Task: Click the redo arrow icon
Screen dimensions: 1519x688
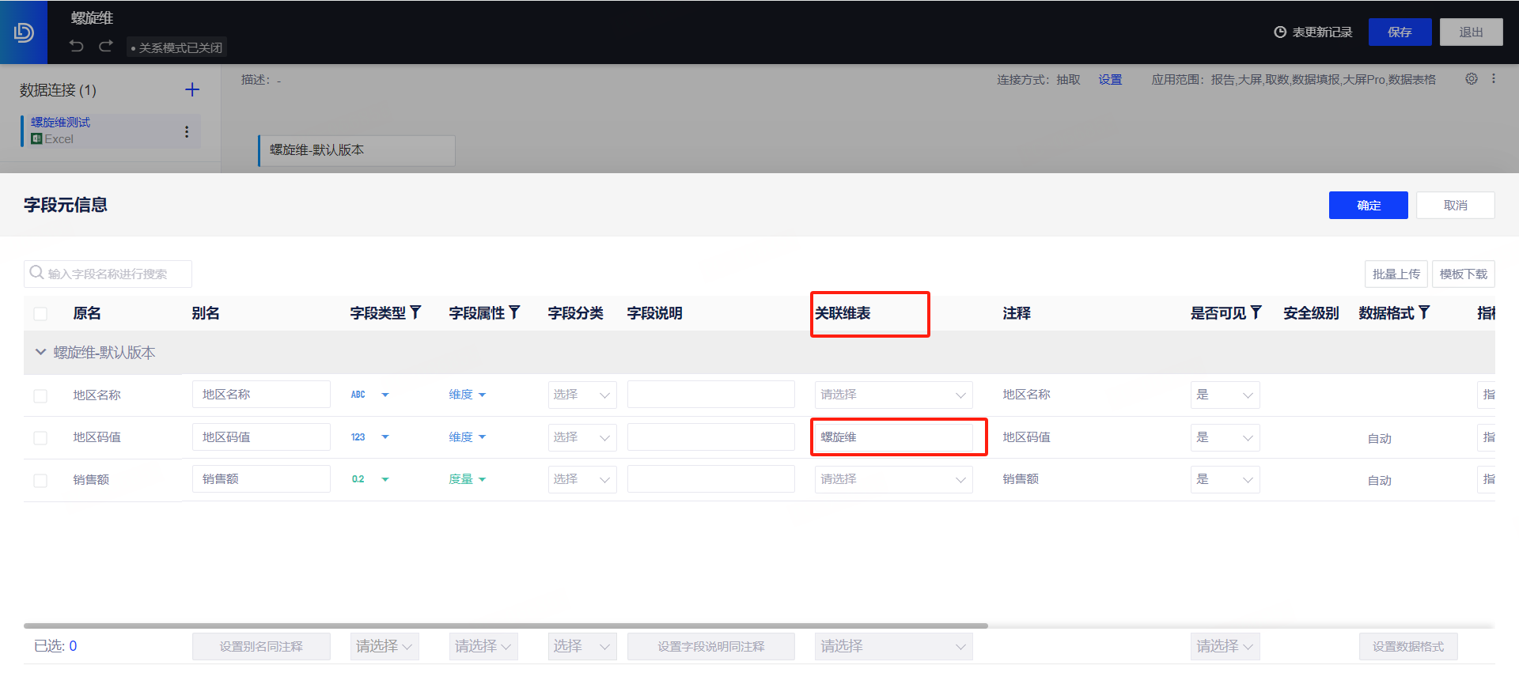Action: 106,46
